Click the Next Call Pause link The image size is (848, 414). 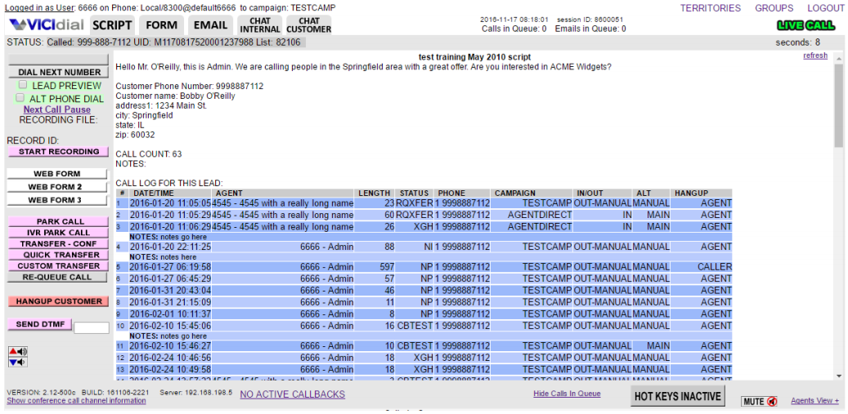(x=56, y=109)
